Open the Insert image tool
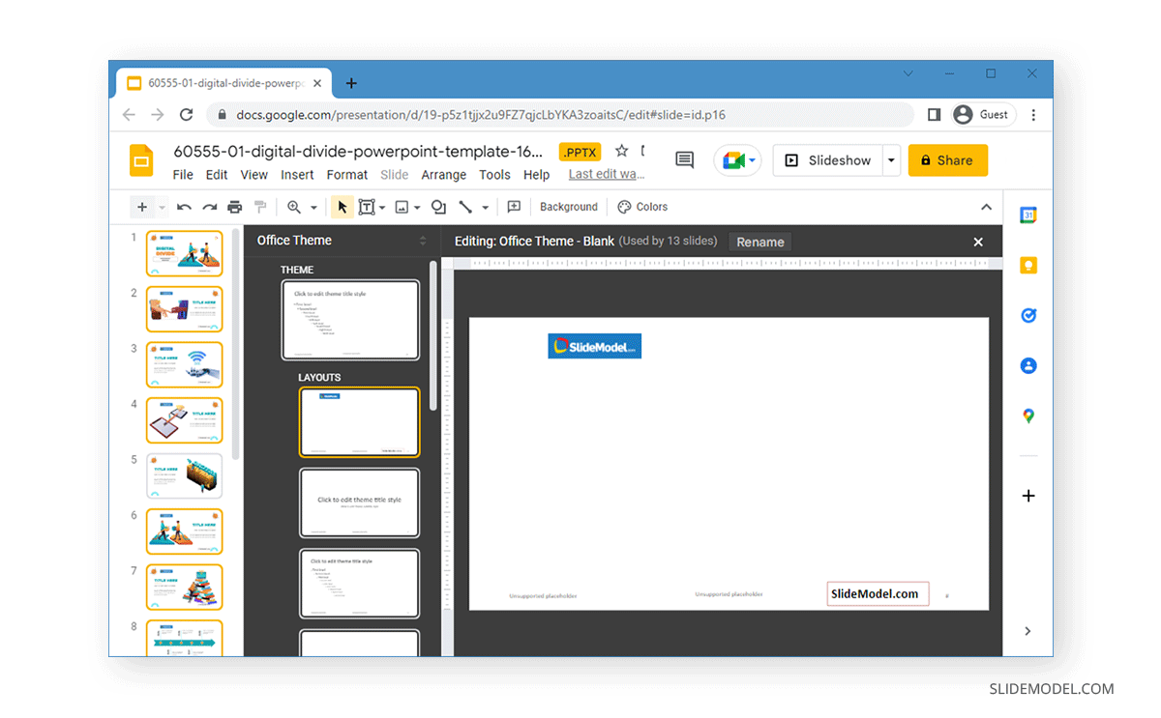The image size is (1161, 718). tap(402, 206)
